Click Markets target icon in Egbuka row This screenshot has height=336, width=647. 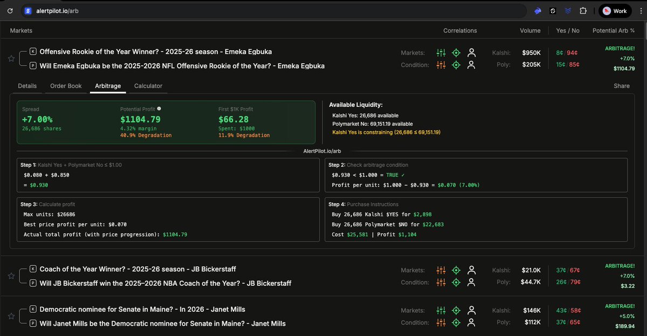[x=456, y=53]
